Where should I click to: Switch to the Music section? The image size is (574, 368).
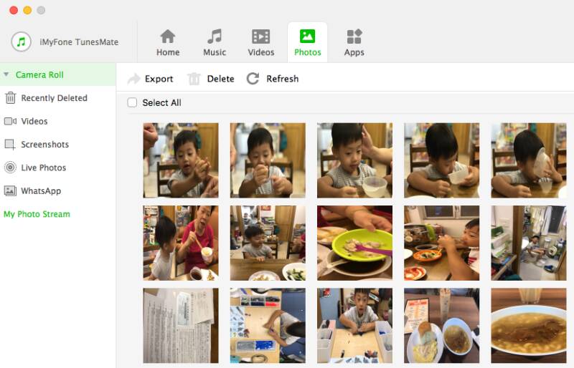click(x=215, y=43)
